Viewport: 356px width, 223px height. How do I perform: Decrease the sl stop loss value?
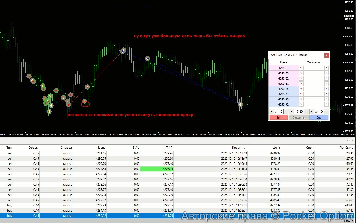pyautogui.click(x=271, y=112)
